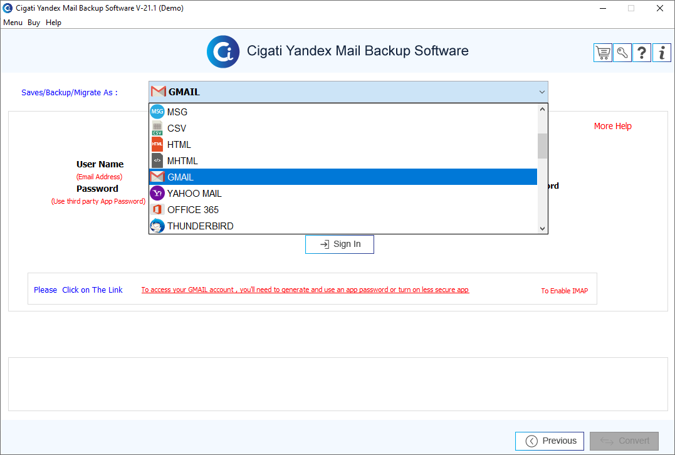
Task: Click the Thunderbird bird icon
Action: 157,226
